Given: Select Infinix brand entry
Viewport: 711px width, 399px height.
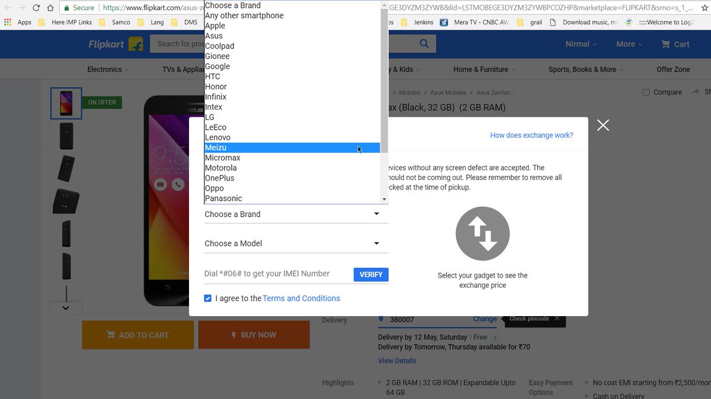Looking at the screenshot, I should click(x=292, y=96).
